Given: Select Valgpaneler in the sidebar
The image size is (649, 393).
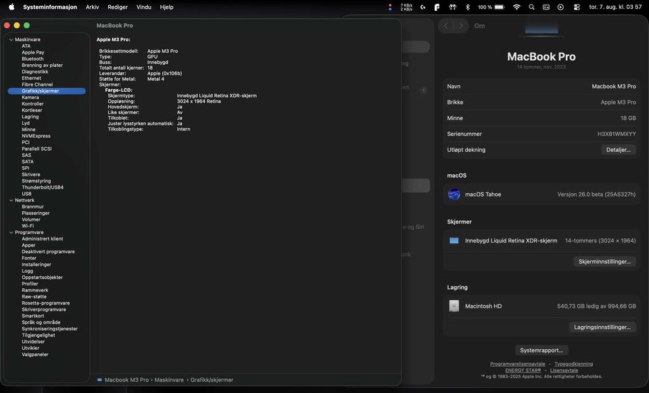Looking at the screenshot, I should pyautogui.click(x=34, y=355).
